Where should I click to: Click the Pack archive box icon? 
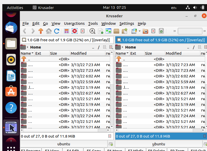point(116,31)
